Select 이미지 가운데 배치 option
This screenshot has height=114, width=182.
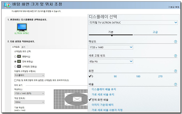pyautogui.click(x=102, y=105)
